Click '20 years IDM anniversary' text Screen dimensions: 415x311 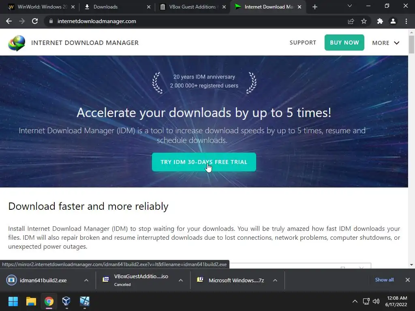click(204, 77)
